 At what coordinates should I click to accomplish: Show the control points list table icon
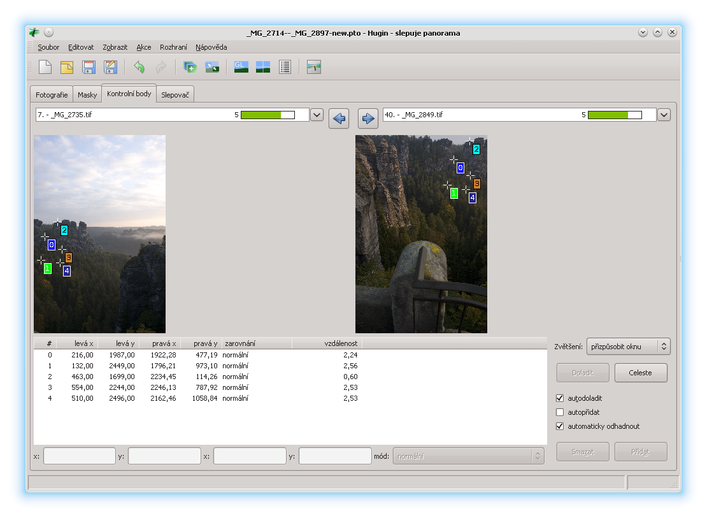click(x=285, y=67)
